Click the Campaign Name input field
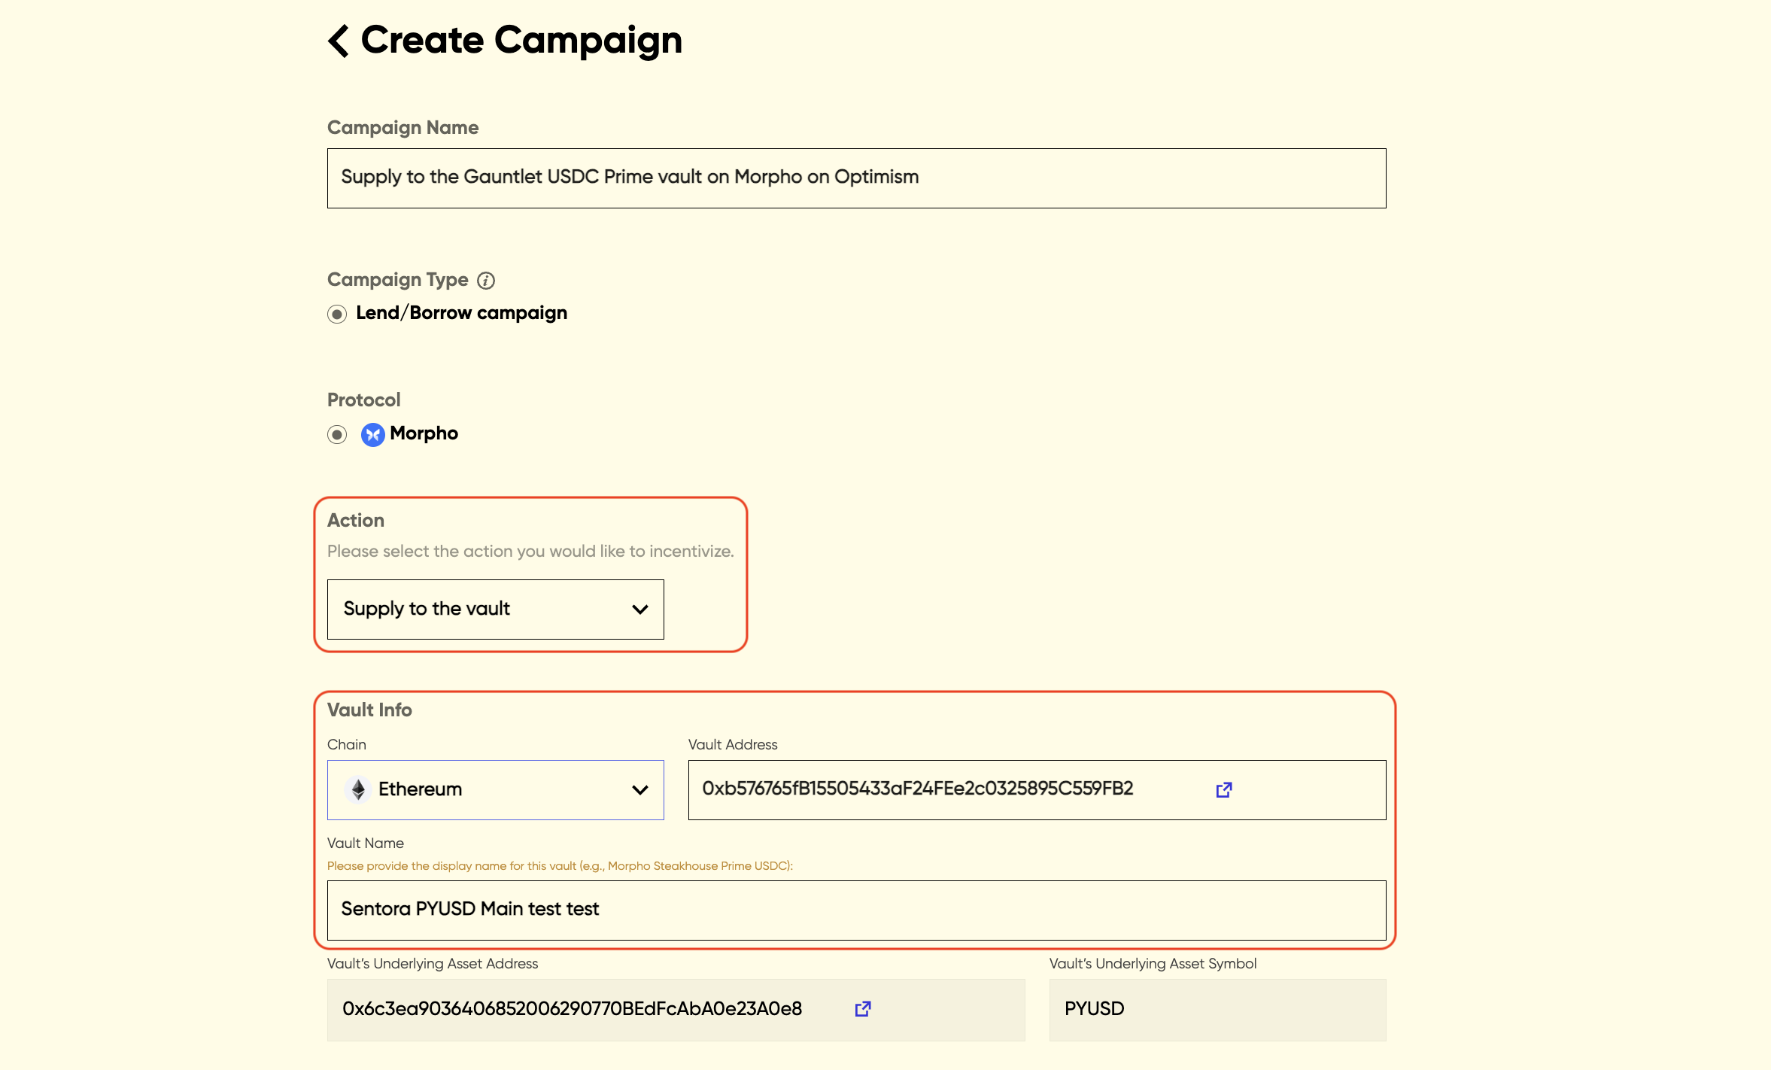 pos(856,178)
